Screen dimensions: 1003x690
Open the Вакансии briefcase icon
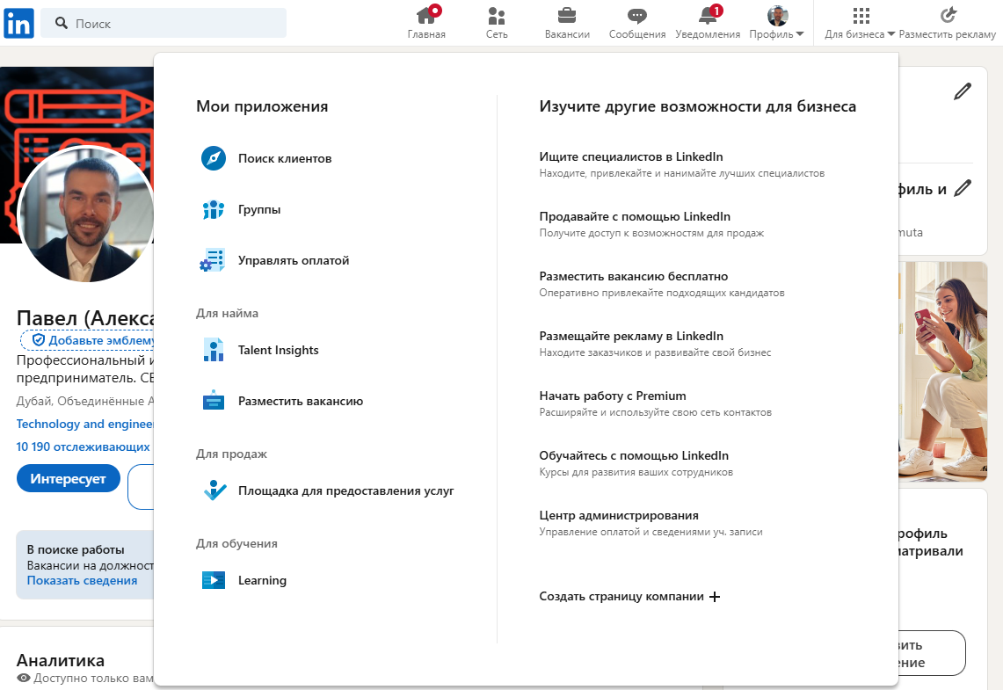point(567,15)
